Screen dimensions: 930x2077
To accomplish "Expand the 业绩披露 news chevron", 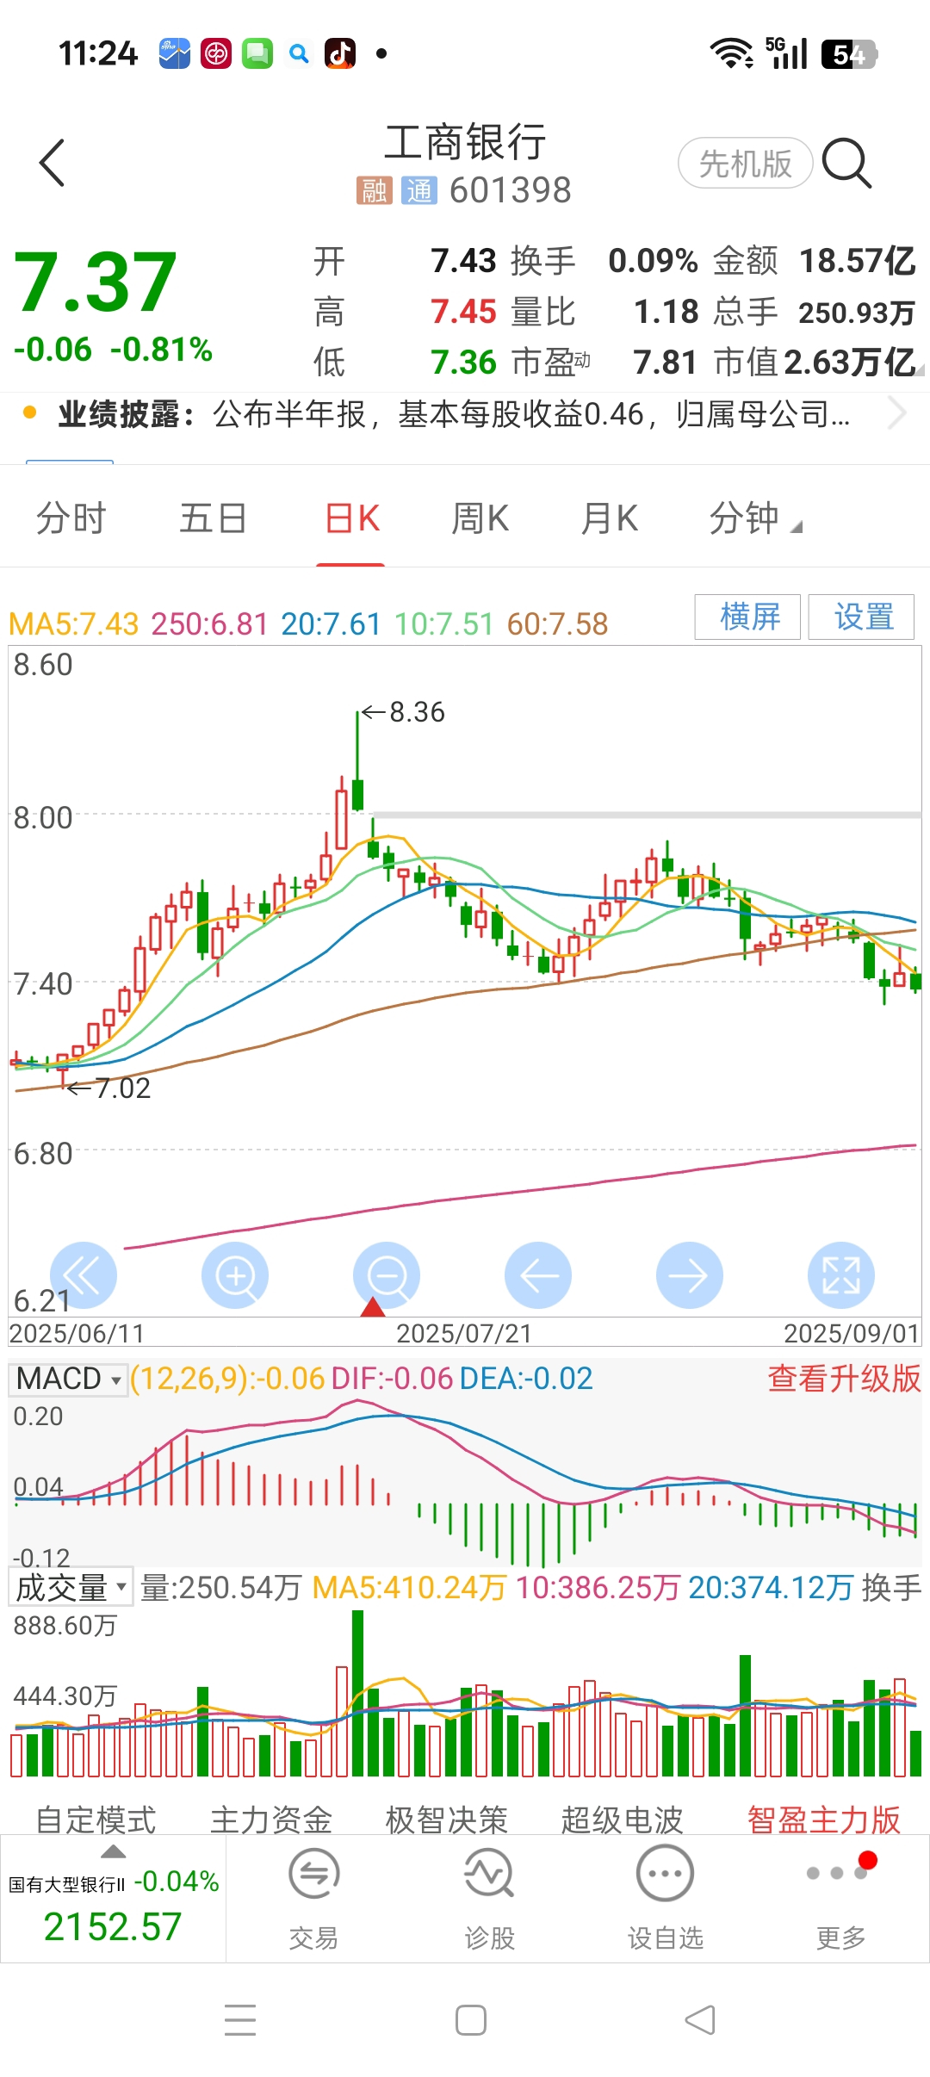I will coord(896,414).
